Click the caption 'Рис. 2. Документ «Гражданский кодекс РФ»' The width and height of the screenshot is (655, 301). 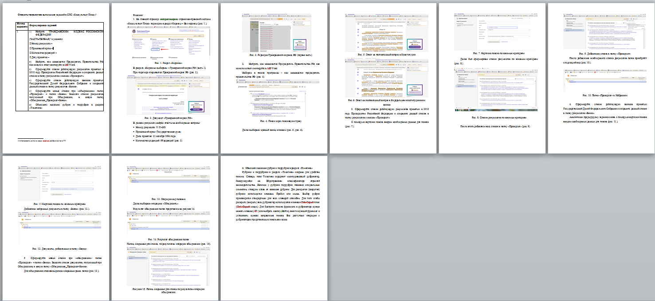click(168, 117)
